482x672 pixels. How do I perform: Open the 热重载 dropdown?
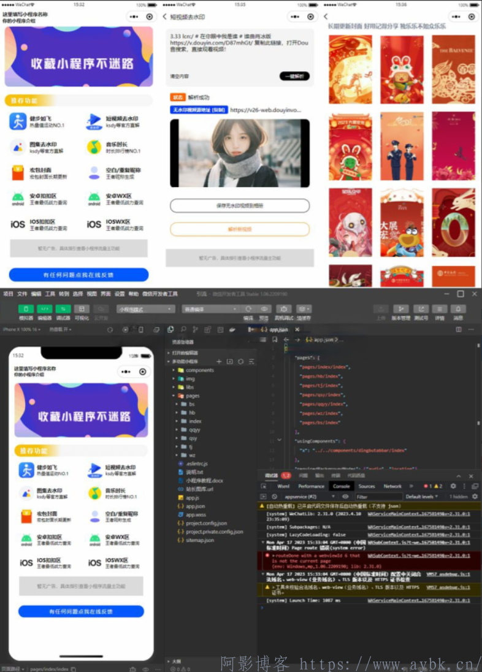coord(61,330)
